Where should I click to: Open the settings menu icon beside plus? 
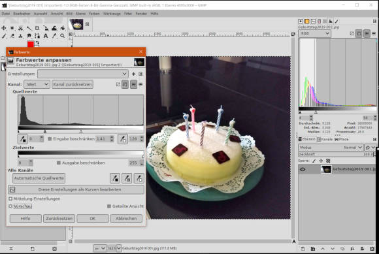tap(140, 74)
